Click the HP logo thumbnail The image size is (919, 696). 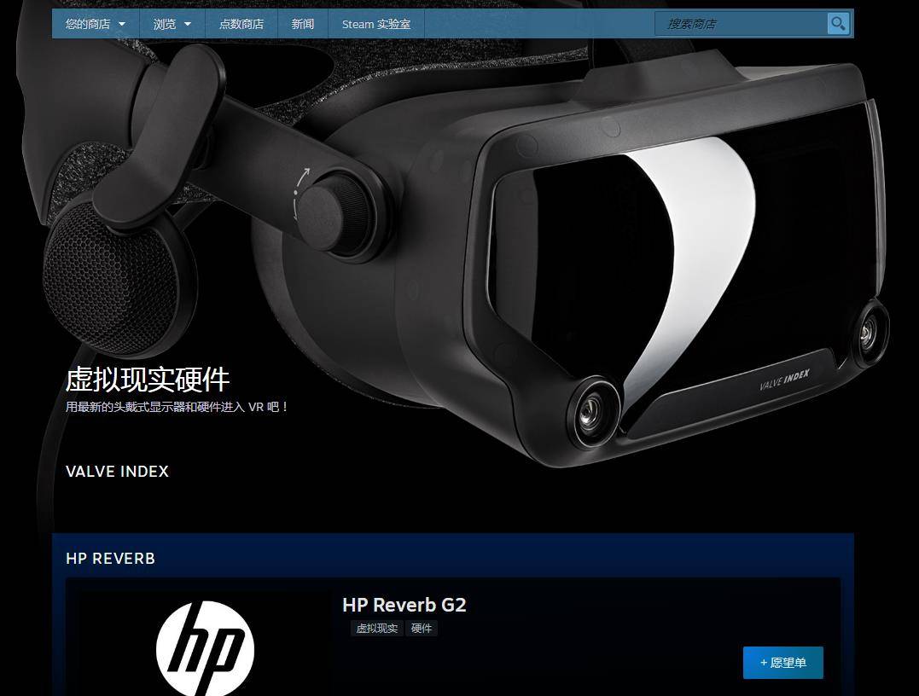coord(205,647)
